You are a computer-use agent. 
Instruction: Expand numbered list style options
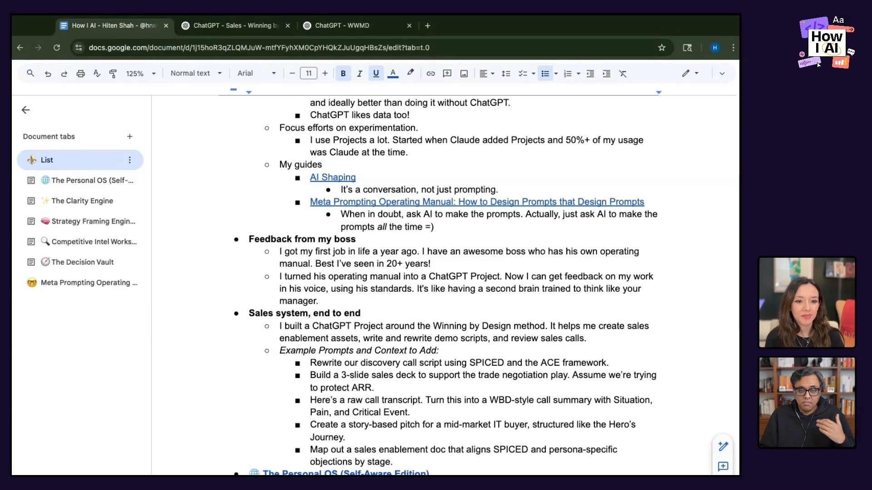578,73
